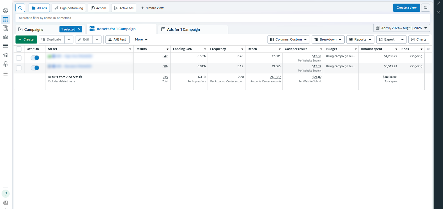The image size is (443, 209).
Task: Switch to the Campaigns tab
Action: click(x=34, y=29)
